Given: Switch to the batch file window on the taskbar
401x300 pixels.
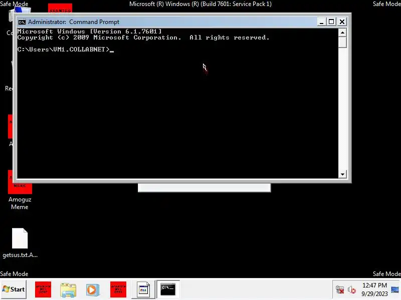Looking at the screenshot, I should pos(143,289).
